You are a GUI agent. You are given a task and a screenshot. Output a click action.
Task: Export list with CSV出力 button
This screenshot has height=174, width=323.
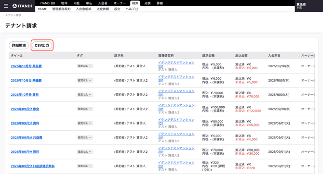[x=42, y=45]
